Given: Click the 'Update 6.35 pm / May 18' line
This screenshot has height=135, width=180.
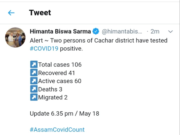Looking at the screenshot, I should click(64, 114).
